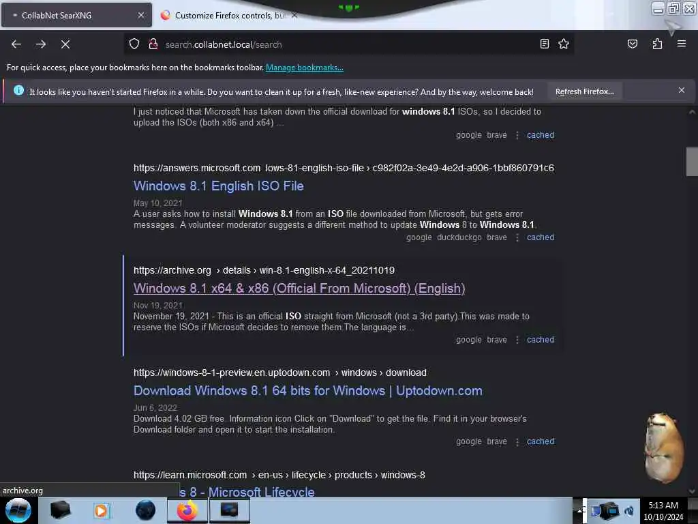The height and width of the screenshot is (524, 698).
Task: Open the shield tracking protection icon
Action: point(134,44)
